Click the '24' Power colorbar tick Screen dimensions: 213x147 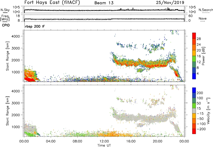[x=199, y=45]
